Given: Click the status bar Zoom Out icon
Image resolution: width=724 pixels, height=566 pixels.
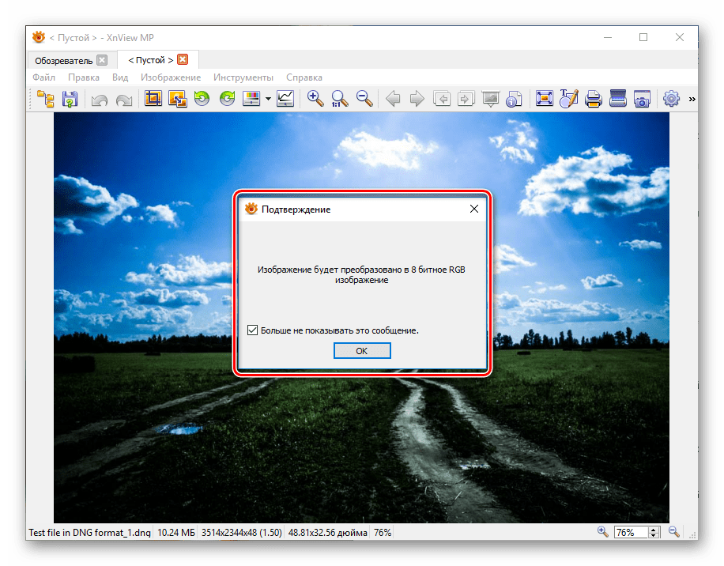Looking at the screenshot, I should pos(674,532).
